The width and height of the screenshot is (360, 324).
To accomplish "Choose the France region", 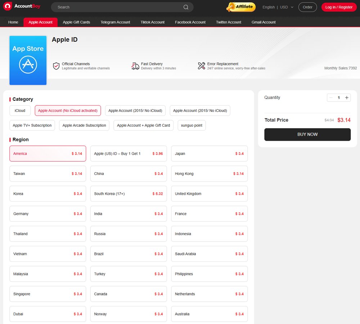I will coord(210,214).
